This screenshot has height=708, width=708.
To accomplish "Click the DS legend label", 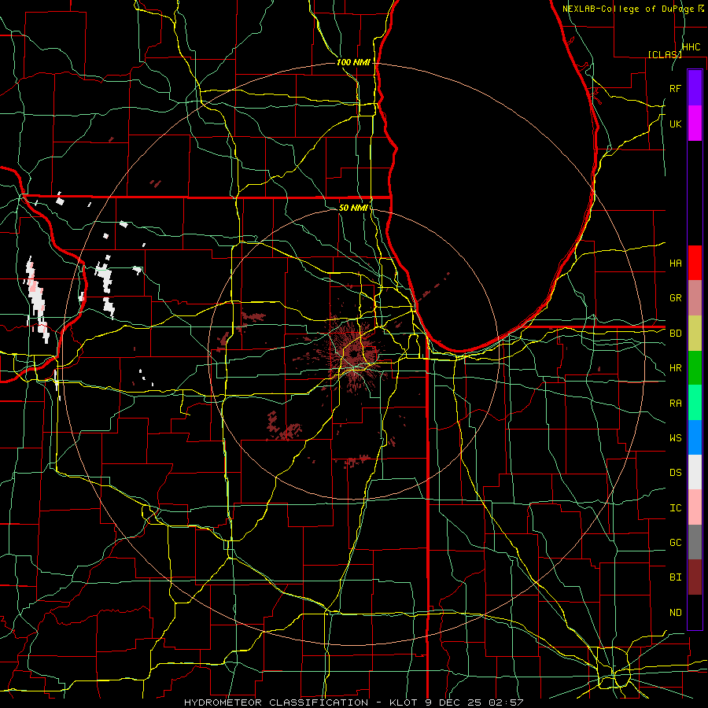I will (x=675, y=473).
